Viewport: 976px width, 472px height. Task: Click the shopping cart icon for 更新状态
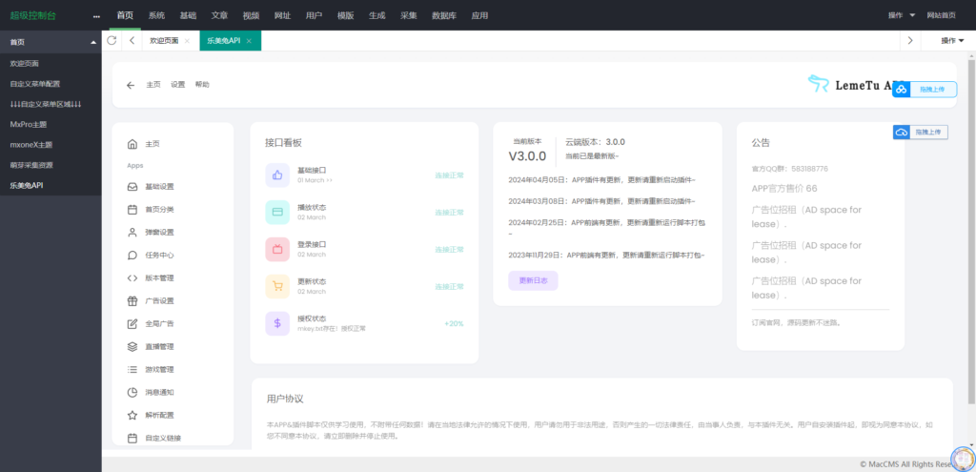[x=277, y=286]
